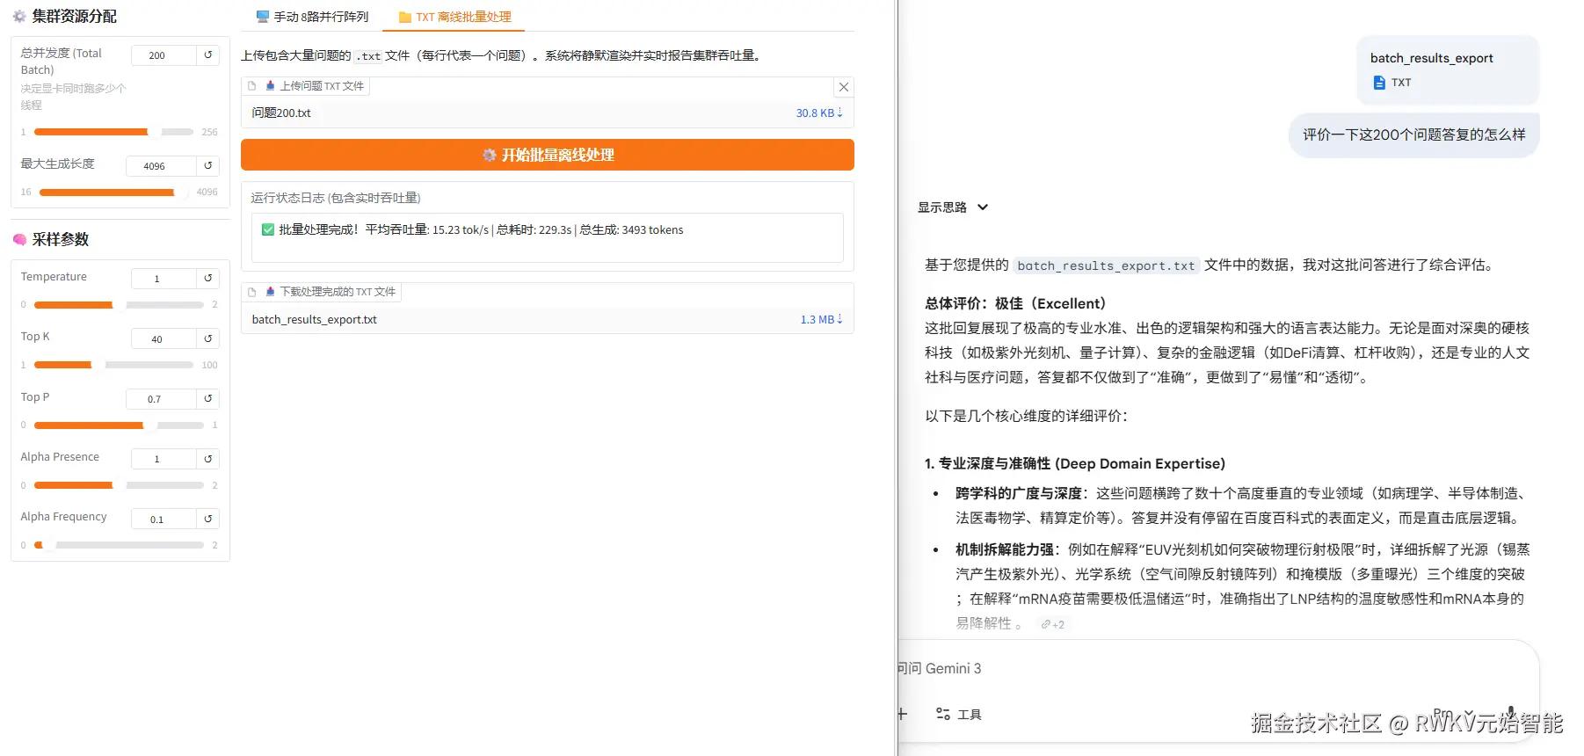
Task: Edit the Alpha Frequency number field
Action: (x=163, y=520)
